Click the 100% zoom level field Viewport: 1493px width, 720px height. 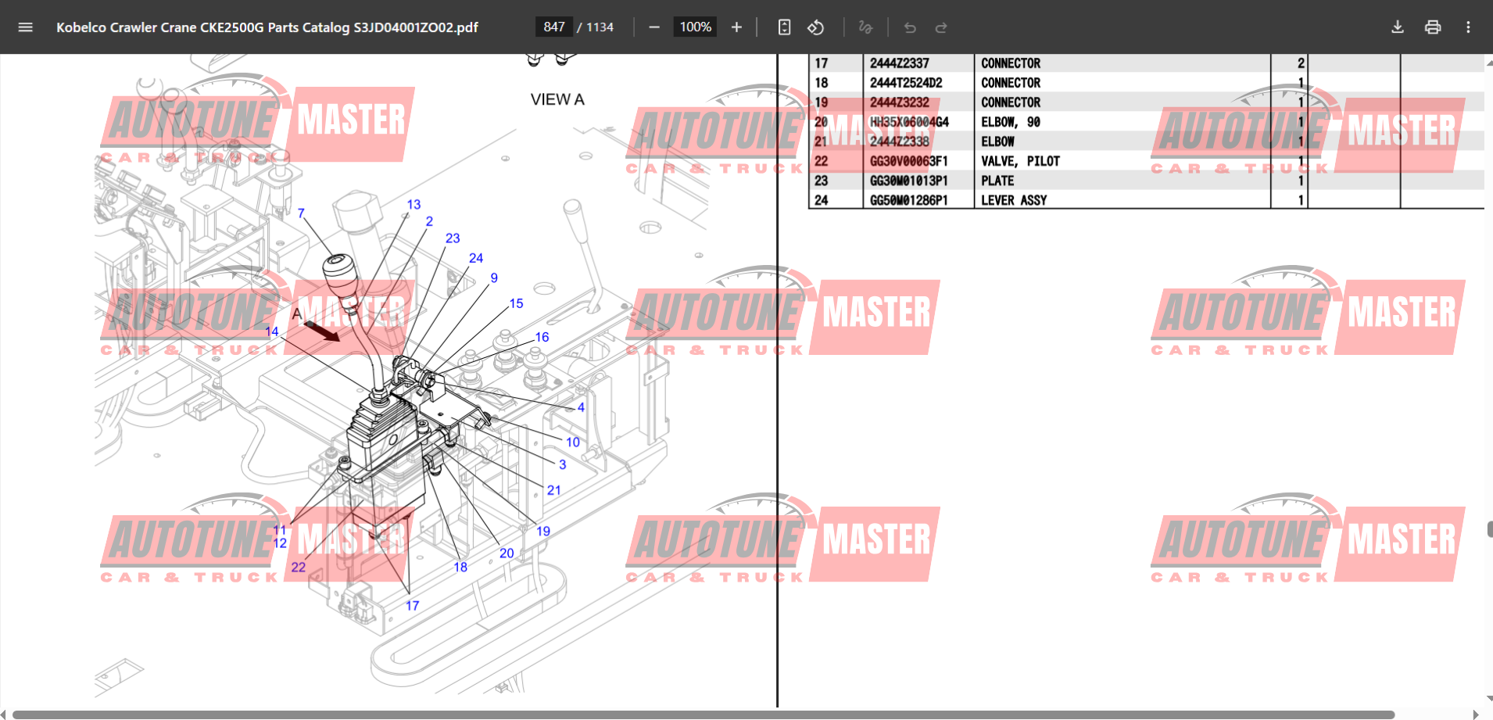click(695, 27)
